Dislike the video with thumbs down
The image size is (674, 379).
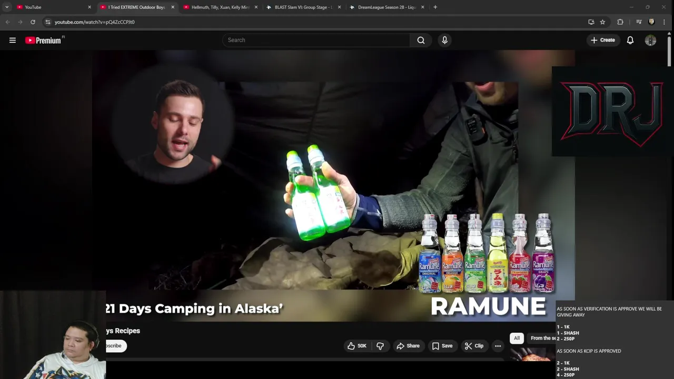click(x=380, y=346)
